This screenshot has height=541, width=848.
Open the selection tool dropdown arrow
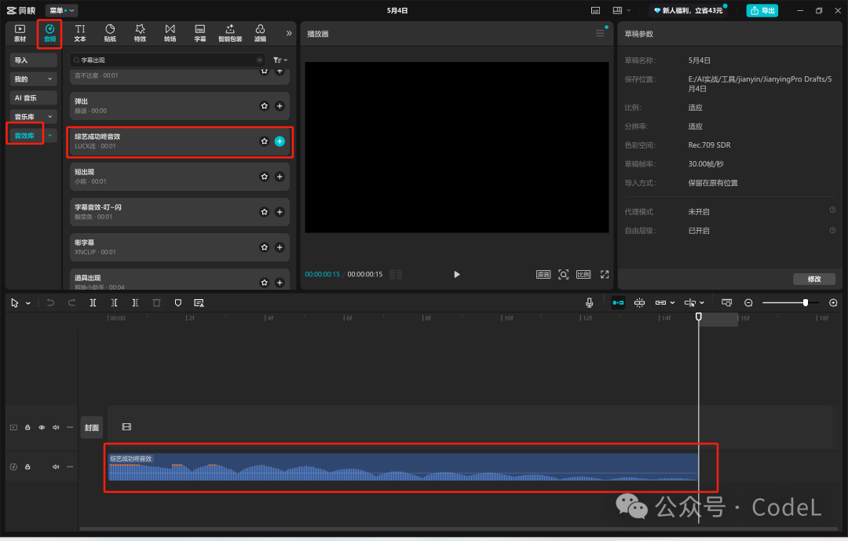(x=28, y=304)
